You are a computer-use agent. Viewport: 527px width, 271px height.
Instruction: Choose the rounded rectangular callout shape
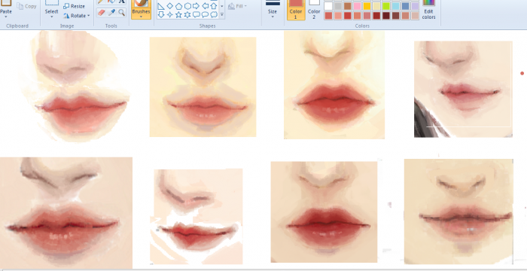tap(196, 14)
